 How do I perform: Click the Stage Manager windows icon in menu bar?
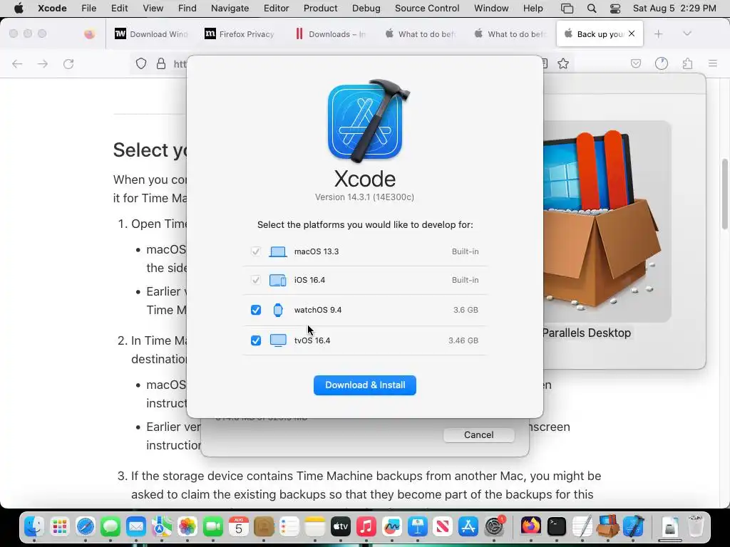click(x=567, y=9)
